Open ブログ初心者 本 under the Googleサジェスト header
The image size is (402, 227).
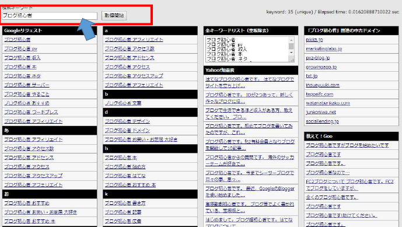click(x=20, y=67)
